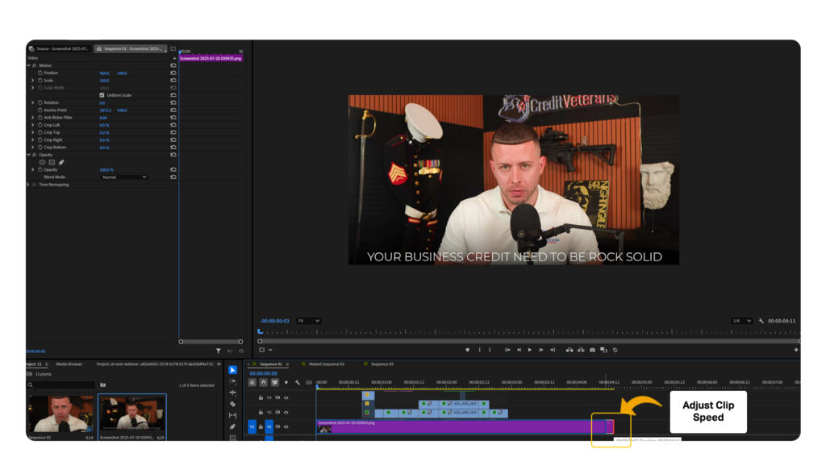
Task: Open the comparison view button
Action: [x=603, y=350]
